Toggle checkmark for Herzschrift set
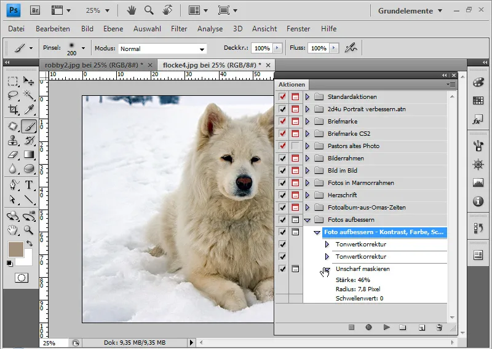The width and height of the screenshot is (492, 349). pos(282,195)
